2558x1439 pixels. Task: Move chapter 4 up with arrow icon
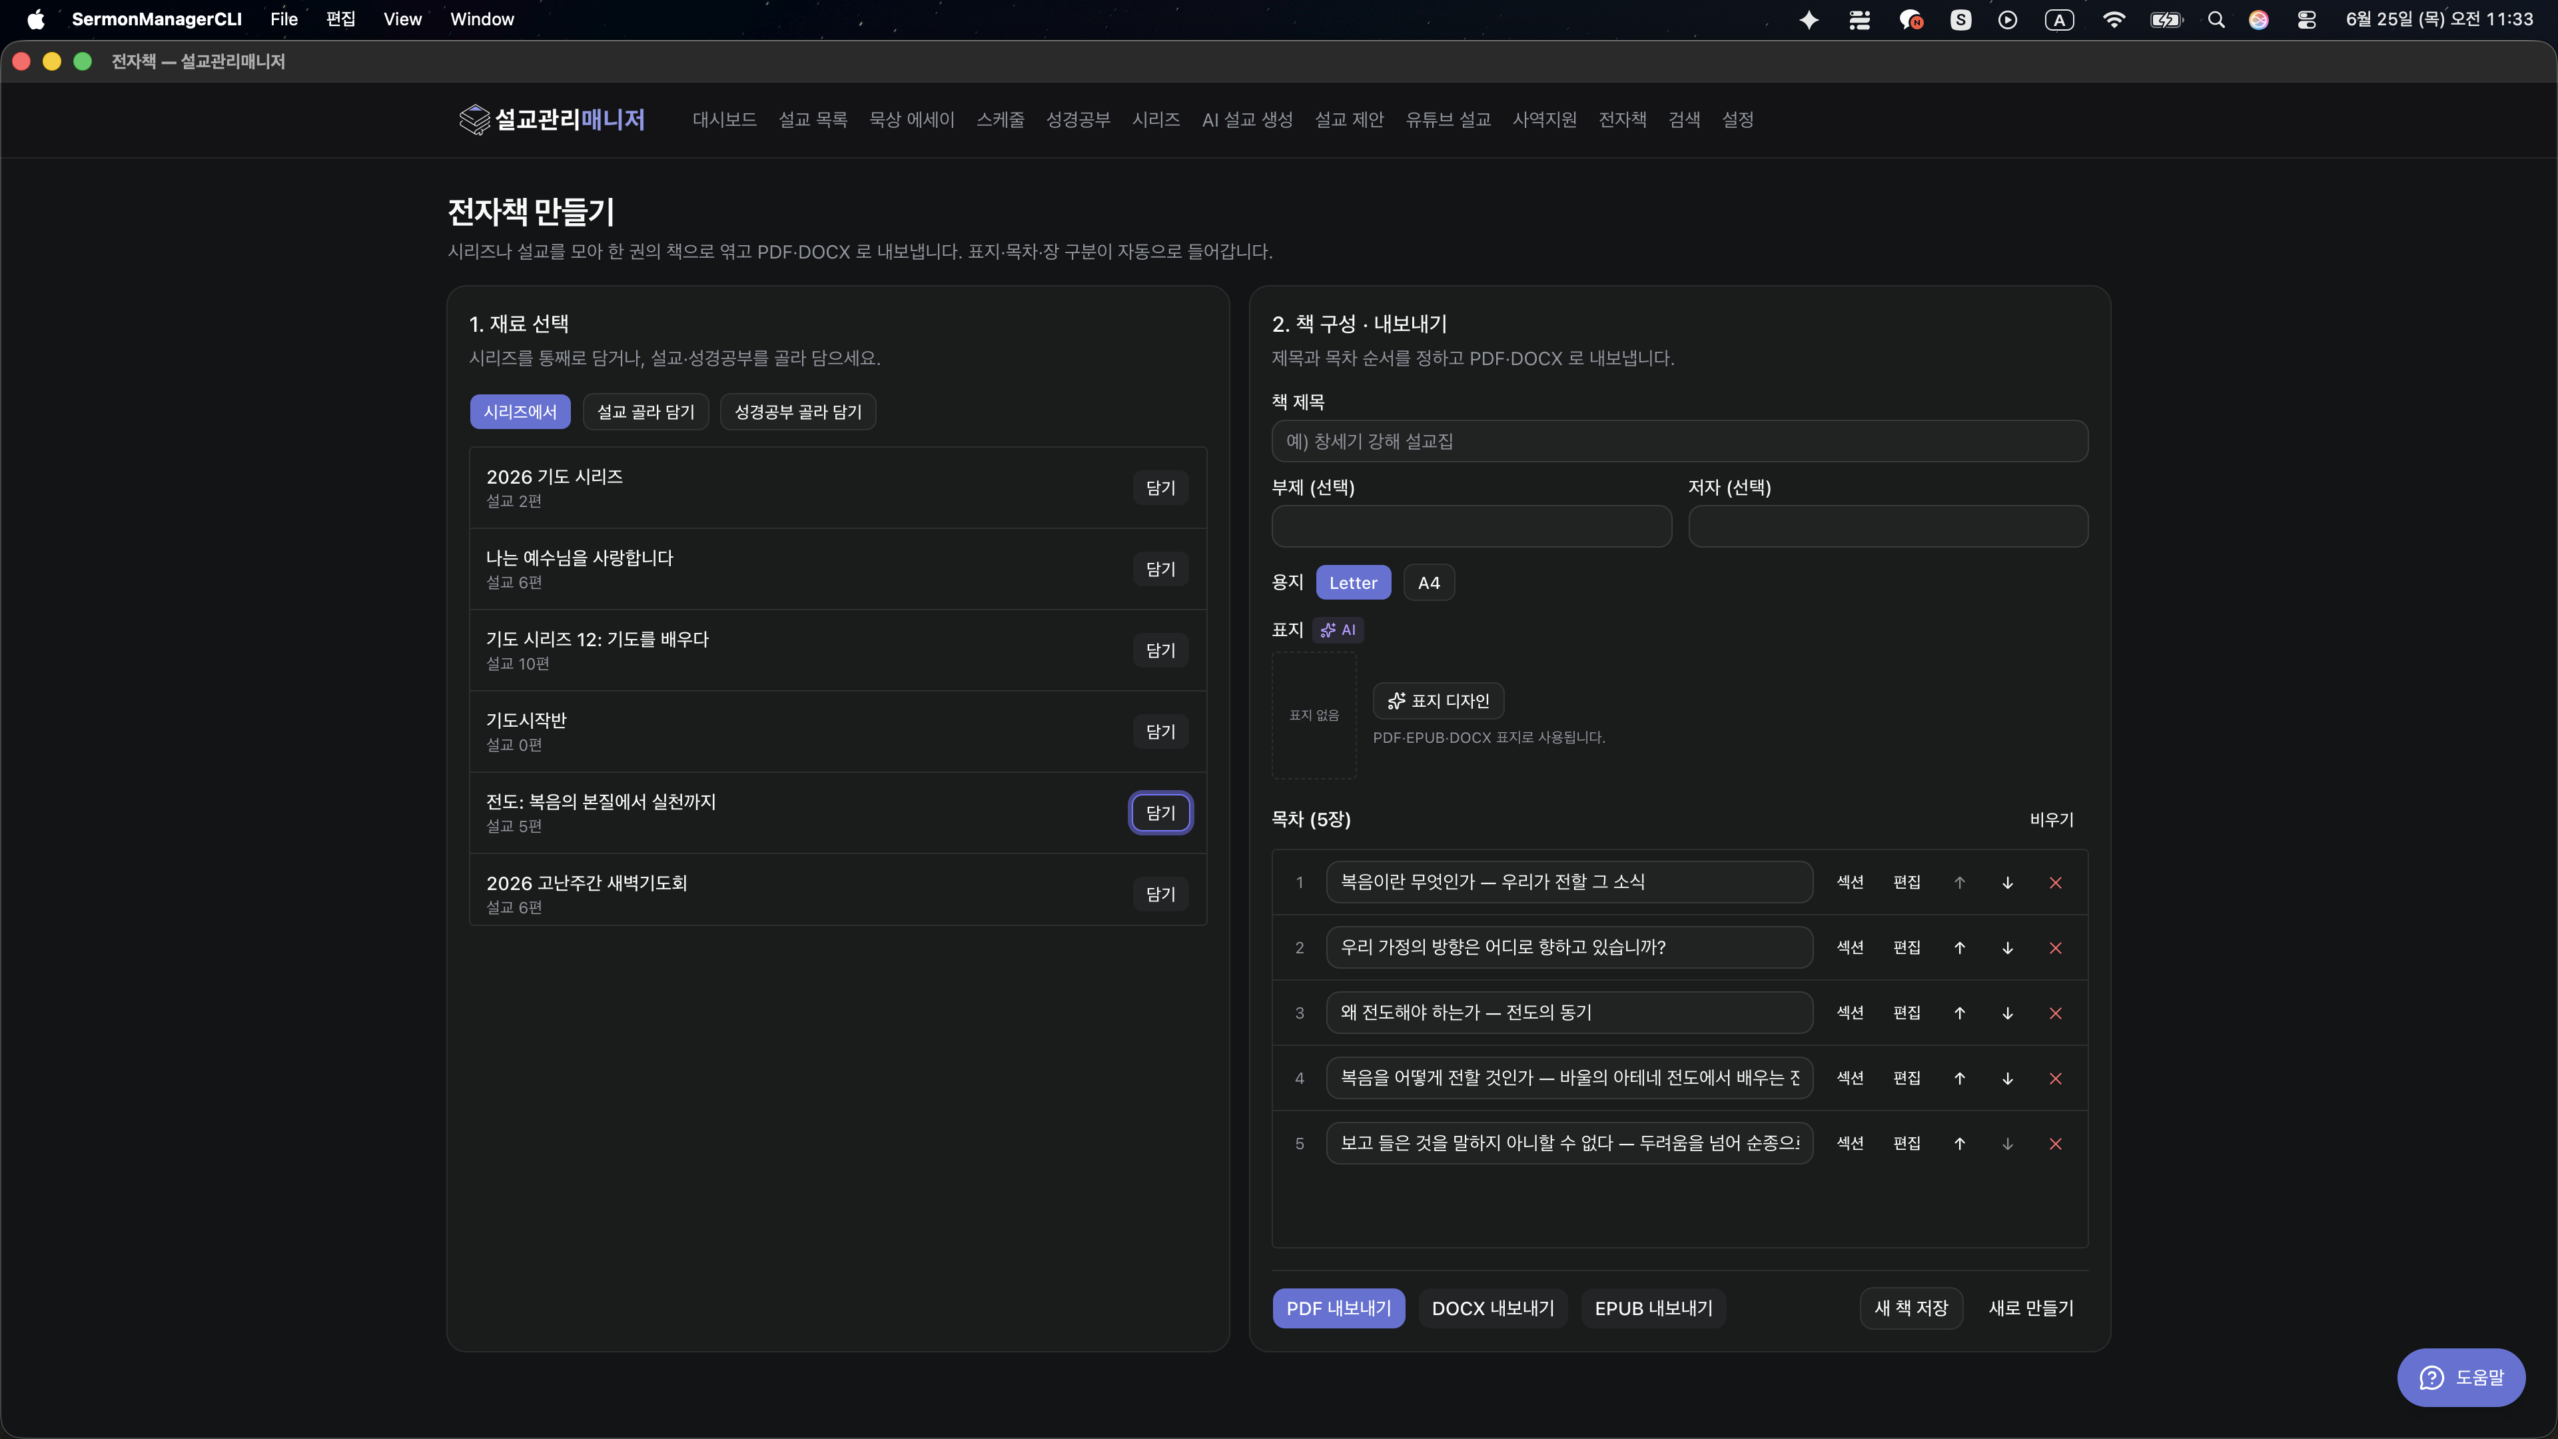(1959, 1079)
